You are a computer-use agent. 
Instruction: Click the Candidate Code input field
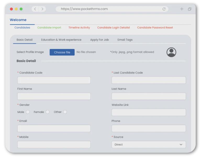coord(54,80)
